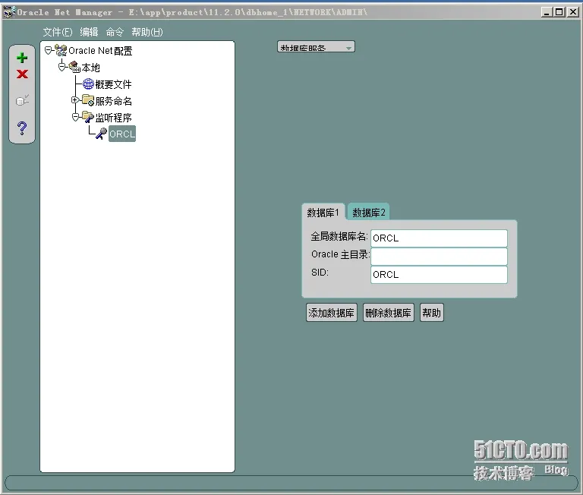583x495 pixels.
Task: Maximize the Oracle Net Manager window
Action: [559, 12]
